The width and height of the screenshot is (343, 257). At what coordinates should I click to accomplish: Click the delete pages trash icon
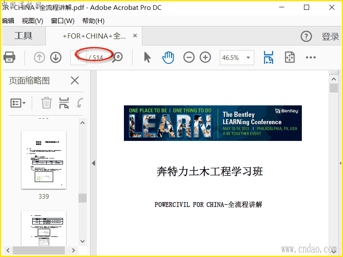click(x=46, y=103)
